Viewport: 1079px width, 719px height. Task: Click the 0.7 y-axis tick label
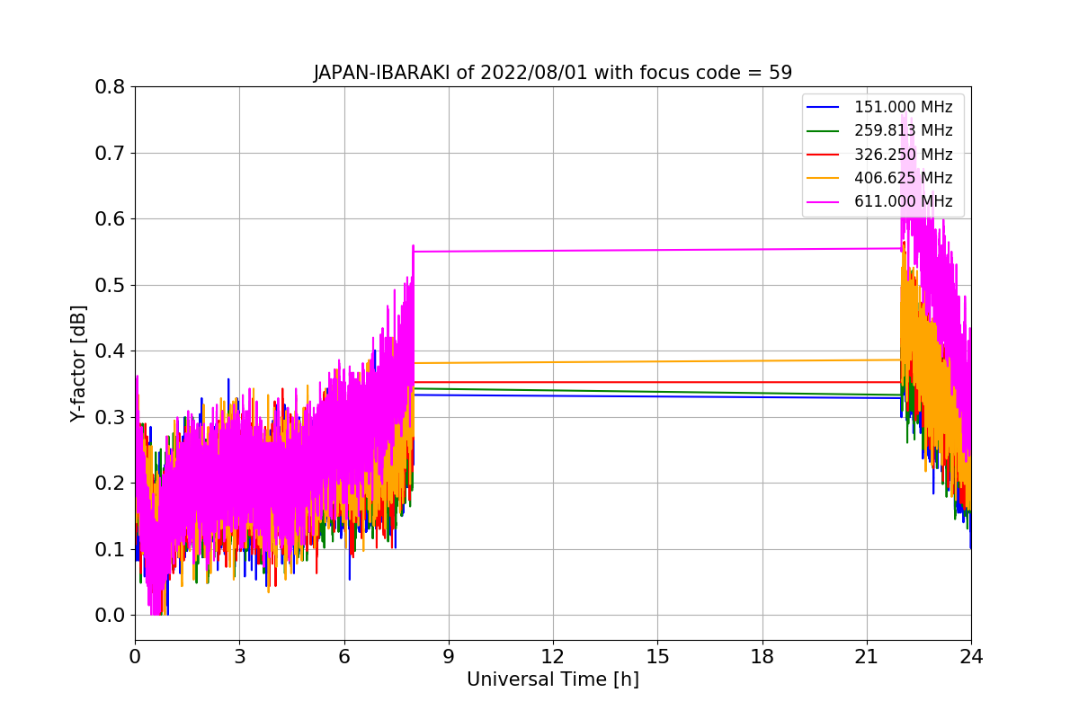(111, 153)
